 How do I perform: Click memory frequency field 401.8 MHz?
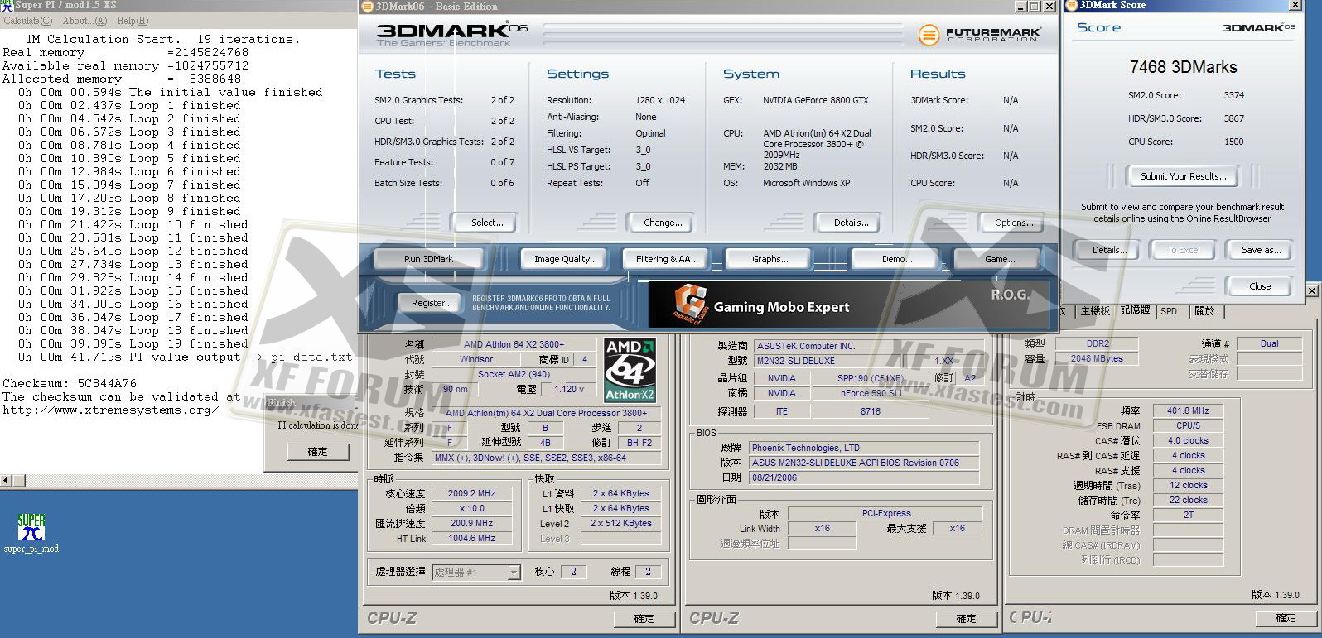(x=1189, y=411)
